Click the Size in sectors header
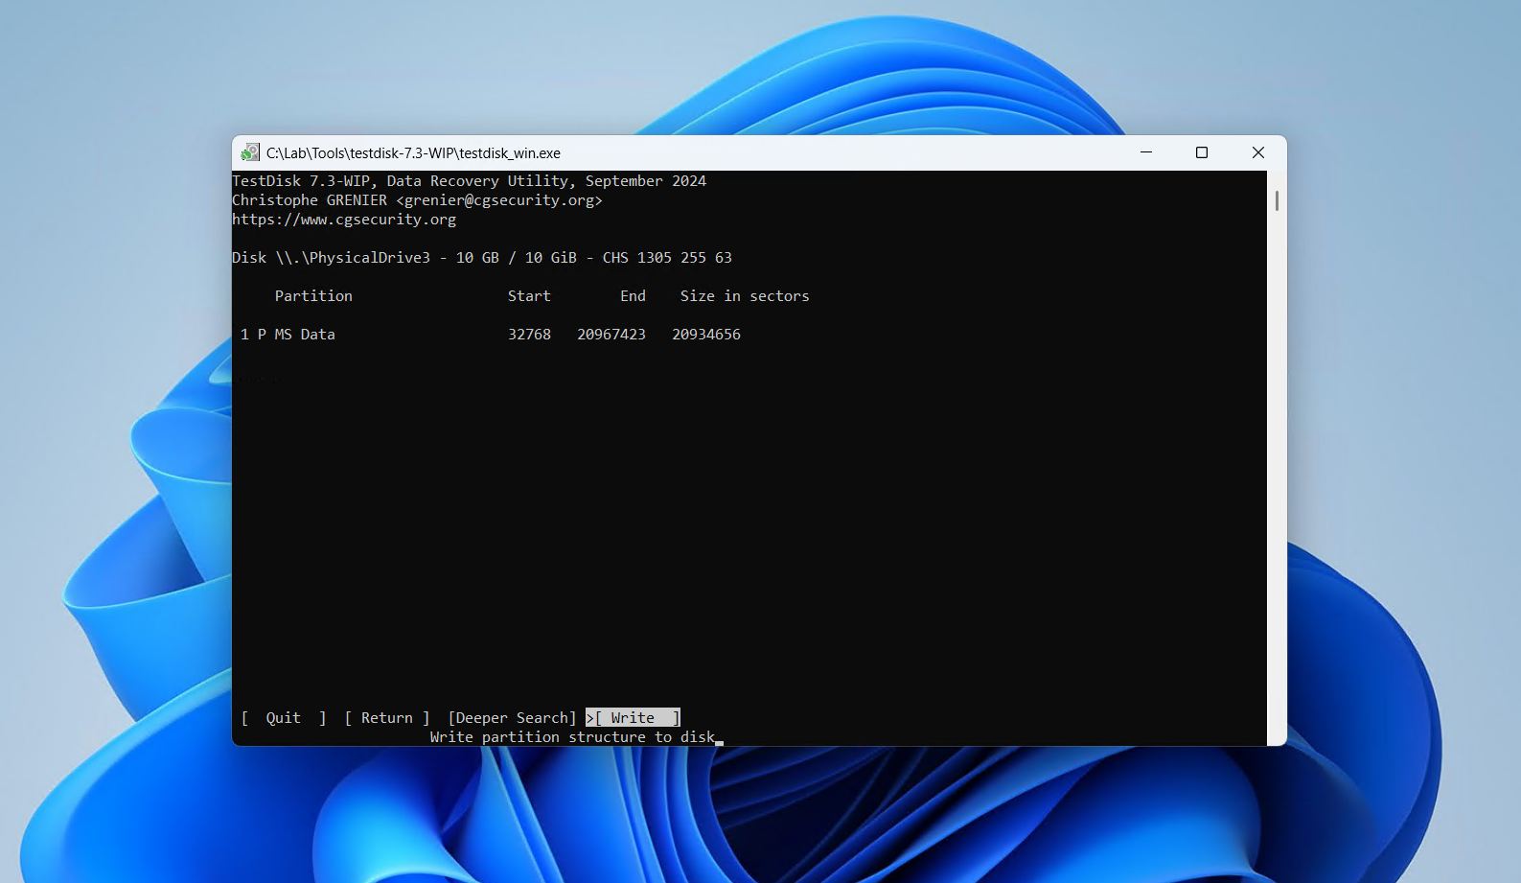This screenshot has height=883, width=1521. pyautogui.click(x=745, y=295)
